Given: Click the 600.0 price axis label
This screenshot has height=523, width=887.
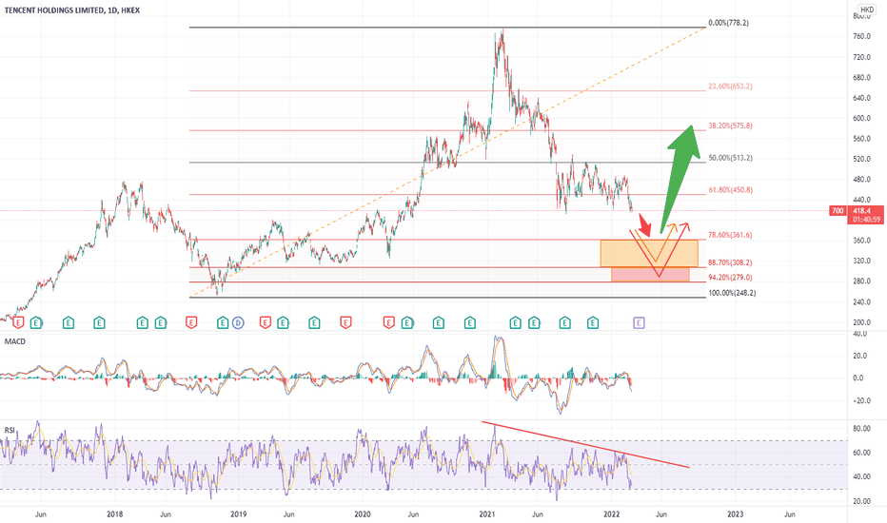Looking at the screenshot, I should coord(861,118).
